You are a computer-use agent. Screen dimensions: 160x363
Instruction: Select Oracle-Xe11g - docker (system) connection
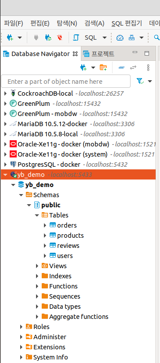point(62,154)
